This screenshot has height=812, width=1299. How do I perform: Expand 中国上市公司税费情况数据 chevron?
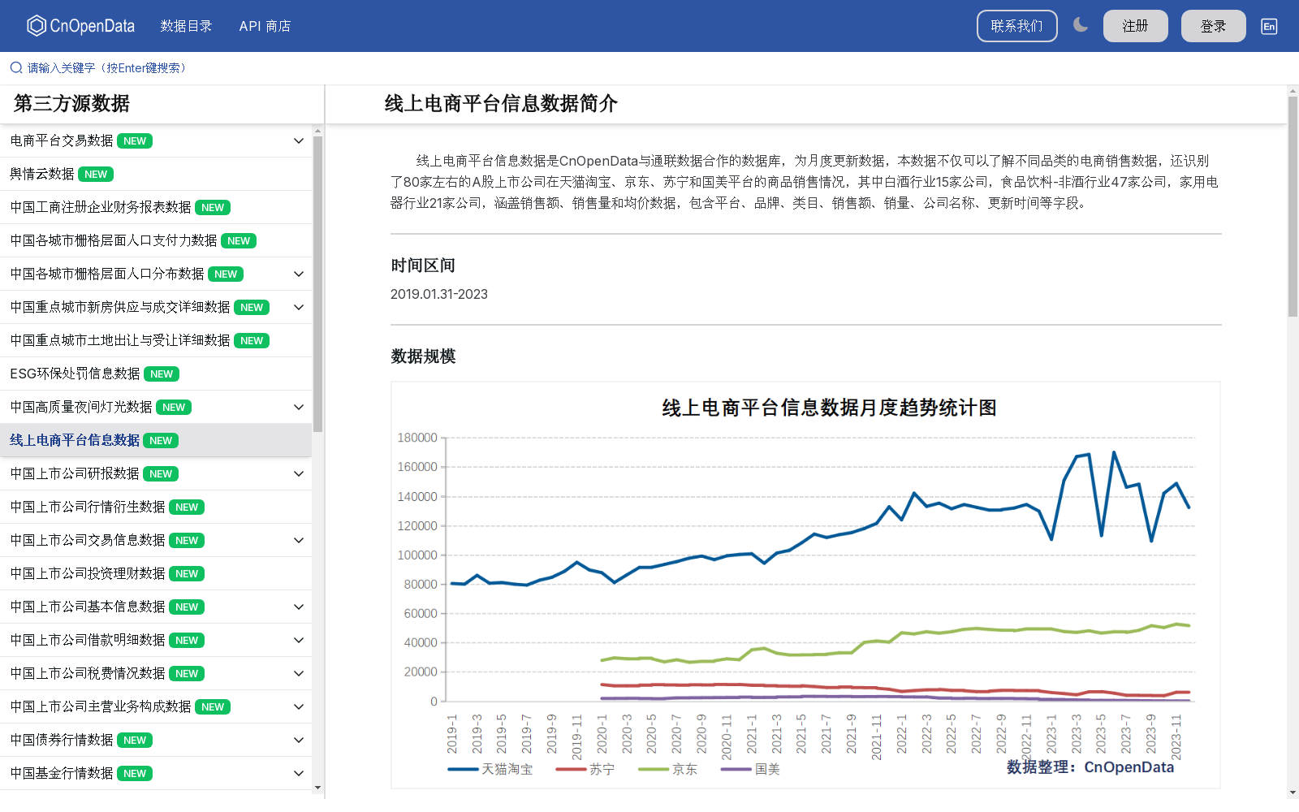coord(299,673)
